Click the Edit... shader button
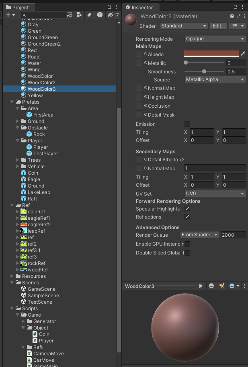The height and width of the screenshot is (367, 248). [218, 26]
